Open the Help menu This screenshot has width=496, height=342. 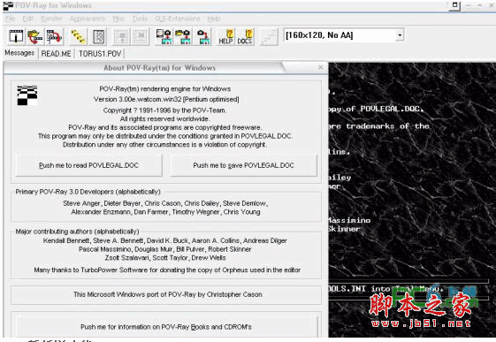pyautogui.click(x=214, y=19)
